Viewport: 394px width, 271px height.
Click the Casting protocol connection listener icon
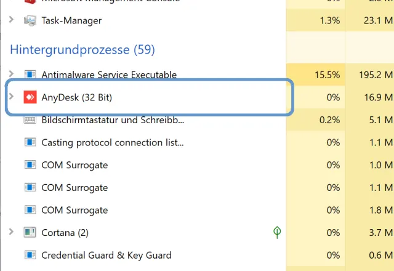coord(30,142)
